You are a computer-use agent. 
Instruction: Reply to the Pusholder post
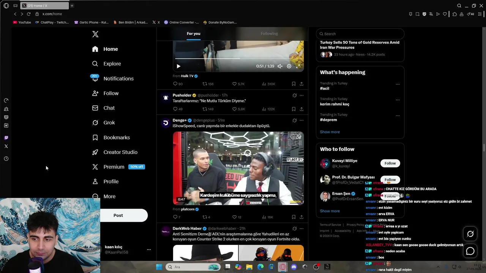pyautogui.click(x=178, y=109)
